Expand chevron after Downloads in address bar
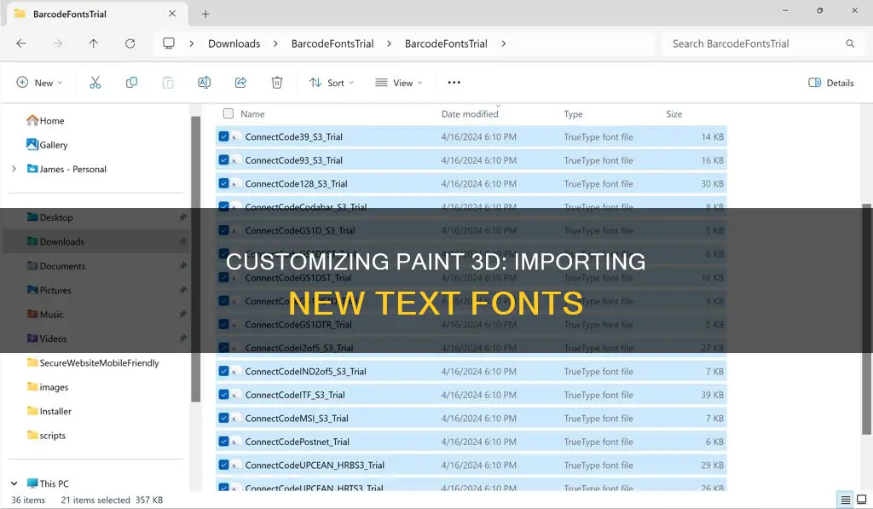 pyautogui.click(x=275, y=43)
